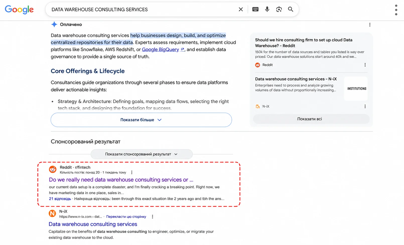Open the Google BigQuery link
The width and height of the screenshot is (404, 245).
tap(160, 49)
